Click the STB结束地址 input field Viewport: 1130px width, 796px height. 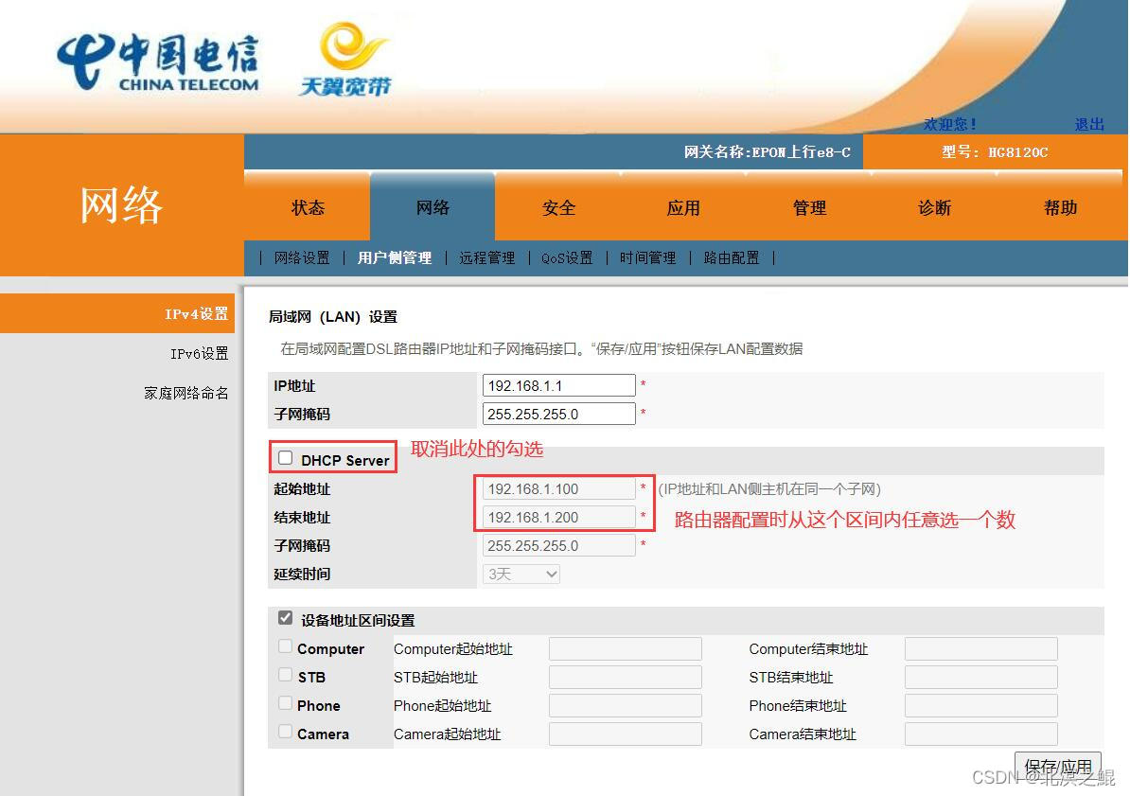(980, 677)
